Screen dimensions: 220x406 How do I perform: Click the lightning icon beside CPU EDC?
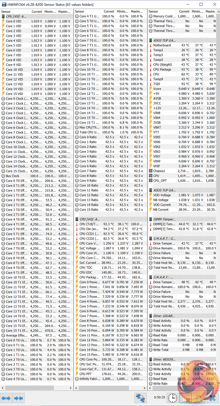[77, 272]
